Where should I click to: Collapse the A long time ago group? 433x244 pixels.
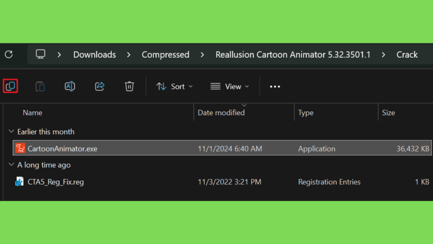(11, 165)
